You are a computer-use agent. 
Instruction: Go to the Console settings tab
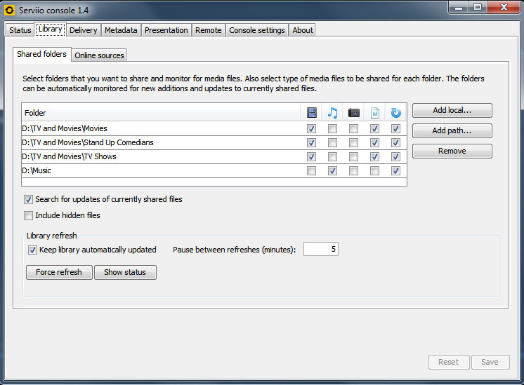pos(257,30)
